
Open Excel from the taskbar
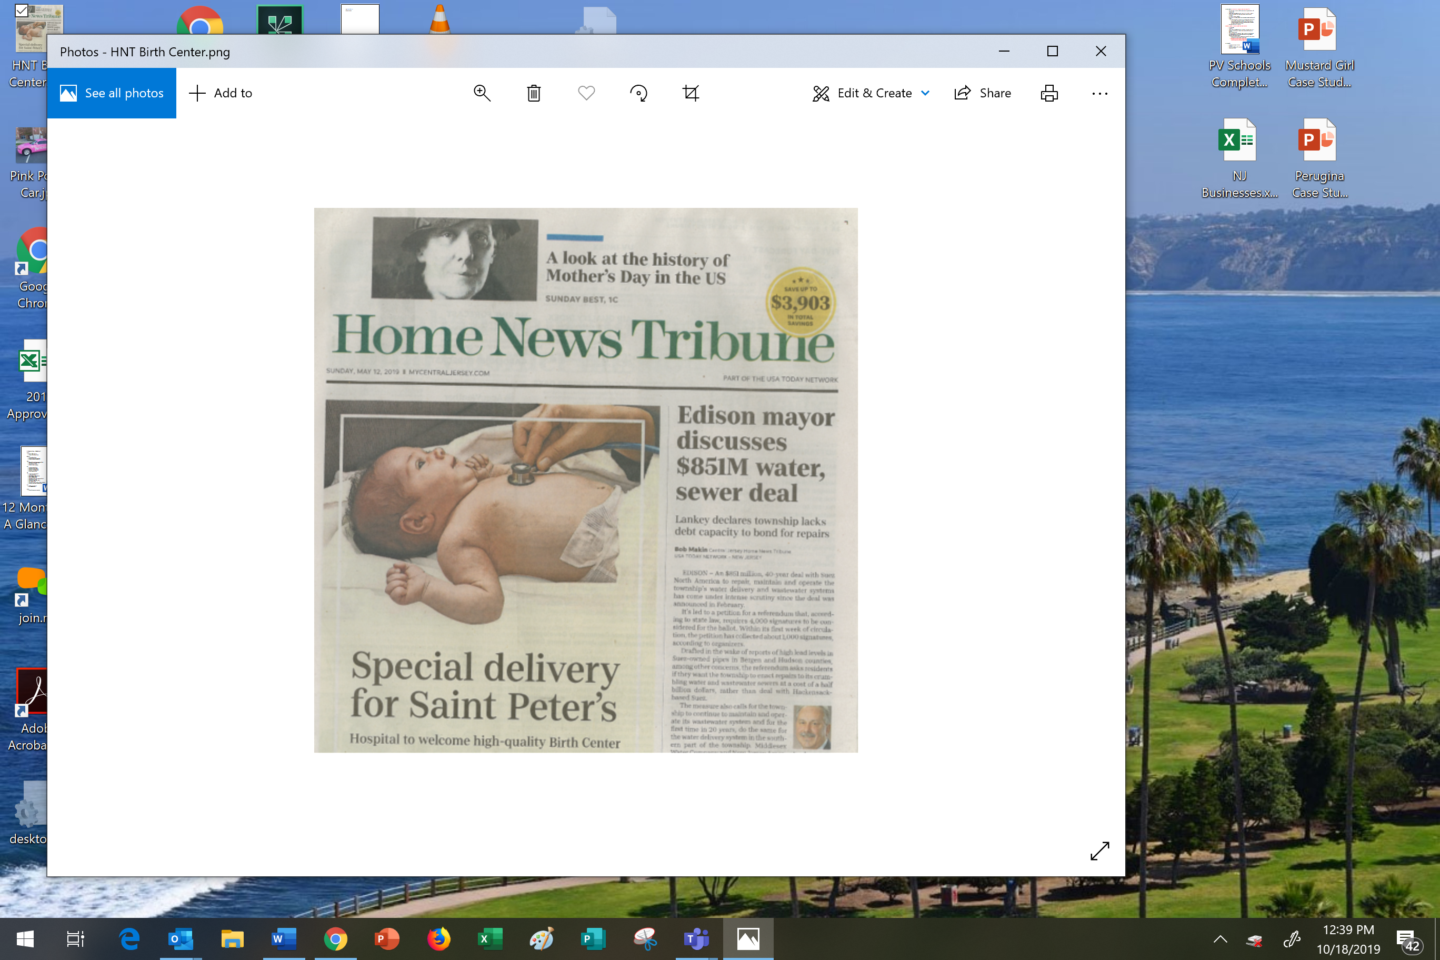click(x=490, y=938)
